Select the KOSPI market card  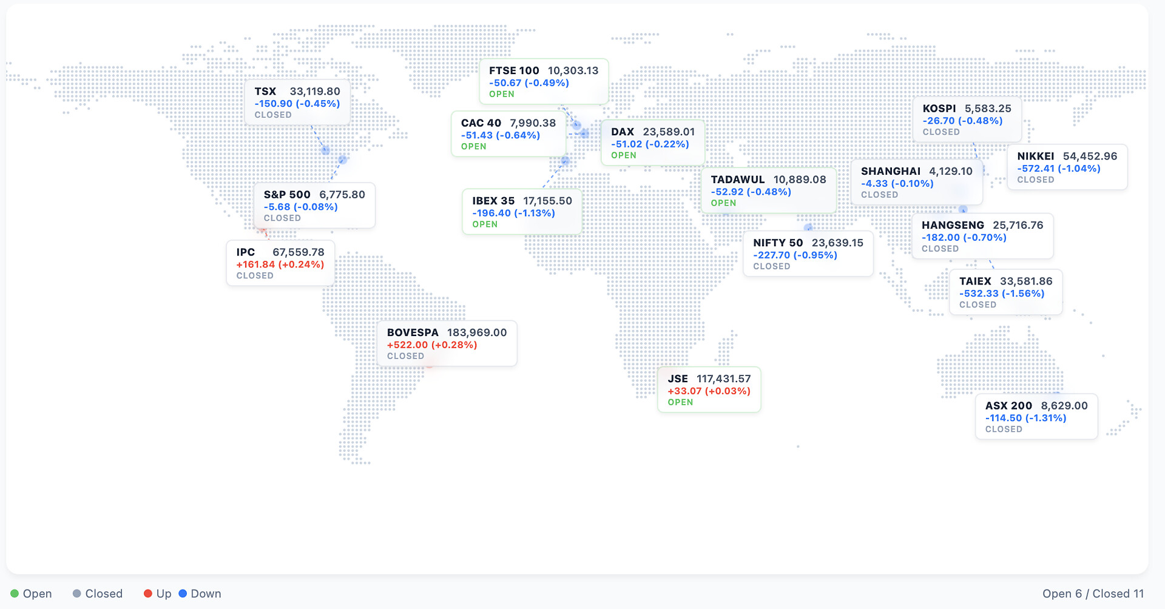pyautogui.click(x=967, y=119)
